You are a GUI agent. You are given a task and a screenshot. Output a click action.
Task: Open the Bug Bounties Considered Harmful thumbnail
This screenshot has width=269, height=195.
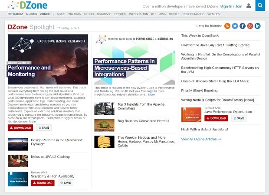[x=104, y=125]
